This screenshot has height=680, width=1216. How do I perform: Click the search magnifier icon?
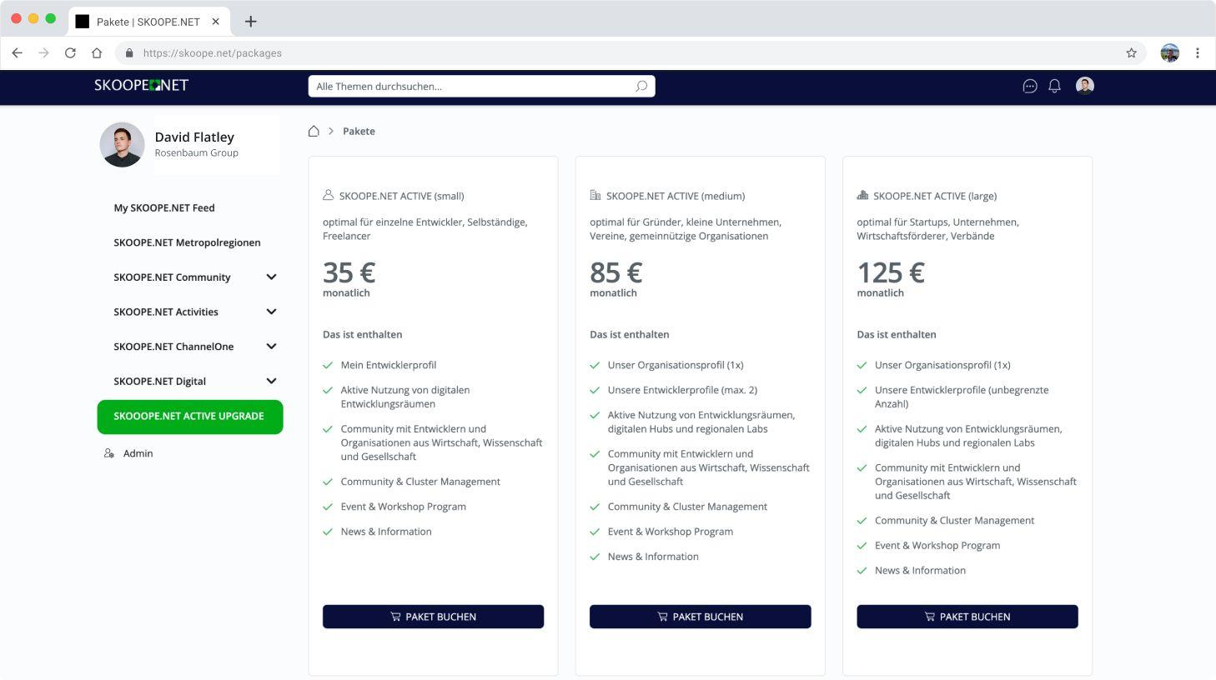[641, 86]
